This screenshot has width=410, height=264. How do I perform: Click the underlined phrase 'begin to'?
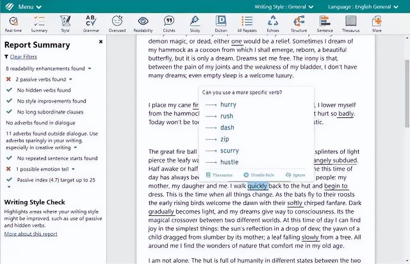[x=336, y=186]
